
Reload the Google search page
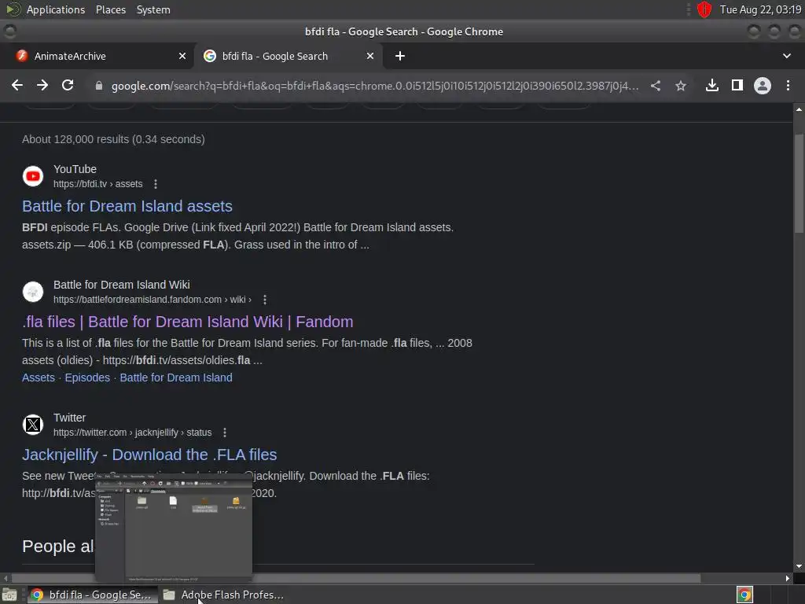[x=68, y=85]
